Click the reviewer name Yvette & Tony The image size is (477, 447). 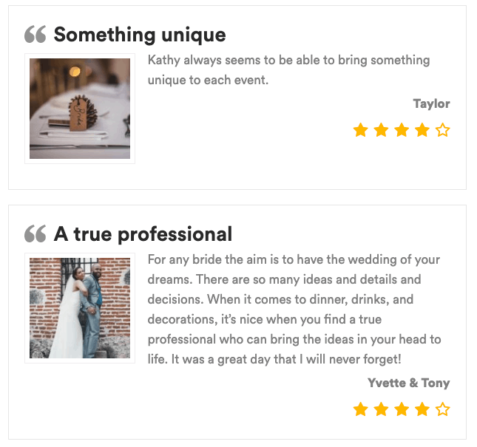(408, 383)
